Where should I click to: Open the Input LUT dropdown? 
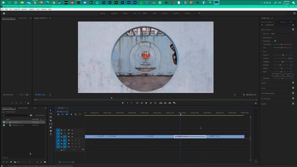click(x=281, y=34)
